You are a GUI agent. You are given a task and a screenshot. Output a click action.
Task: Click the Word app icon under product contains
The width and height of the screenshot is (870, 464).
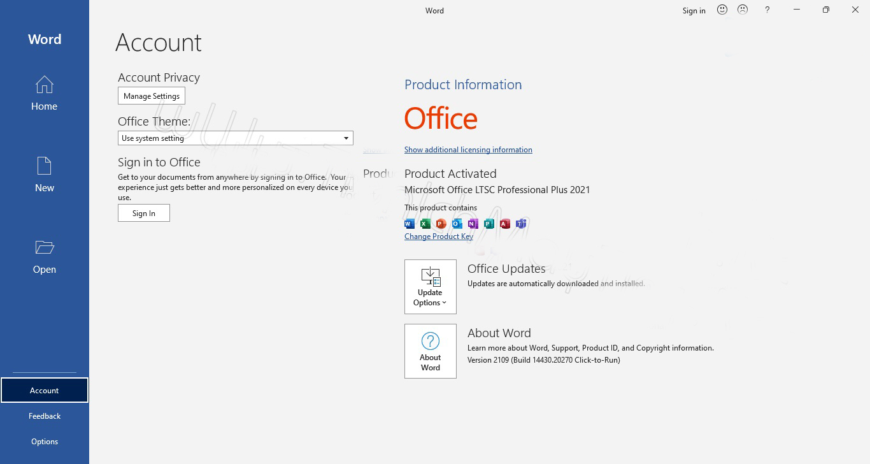pos(410,224)
